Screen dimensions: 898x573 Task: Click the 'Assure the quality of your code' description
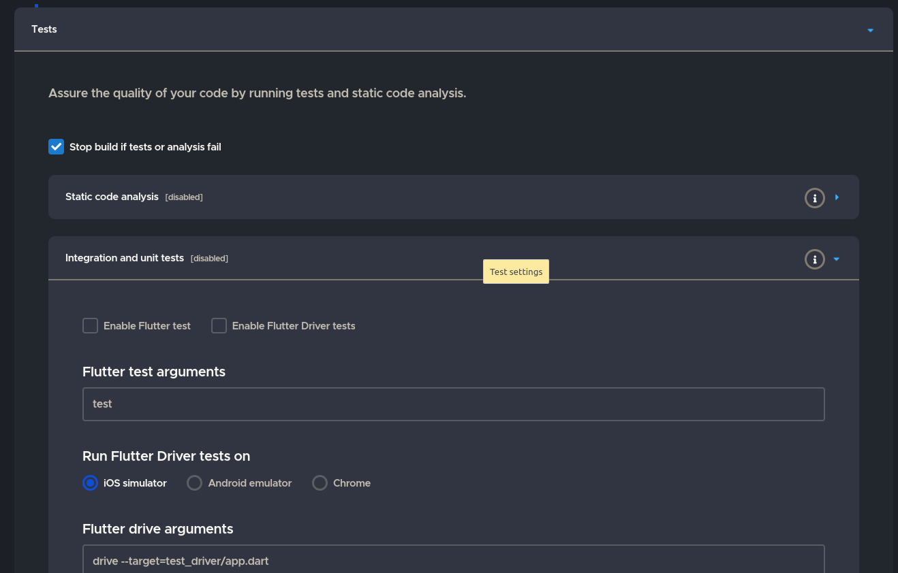point(258,93)
